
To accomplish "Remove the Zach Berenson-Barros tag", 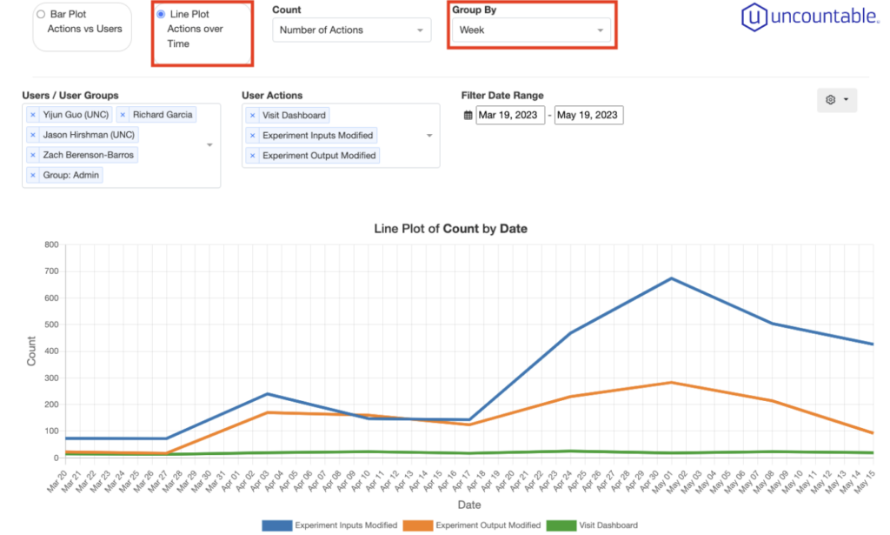I will coord(33,155).
